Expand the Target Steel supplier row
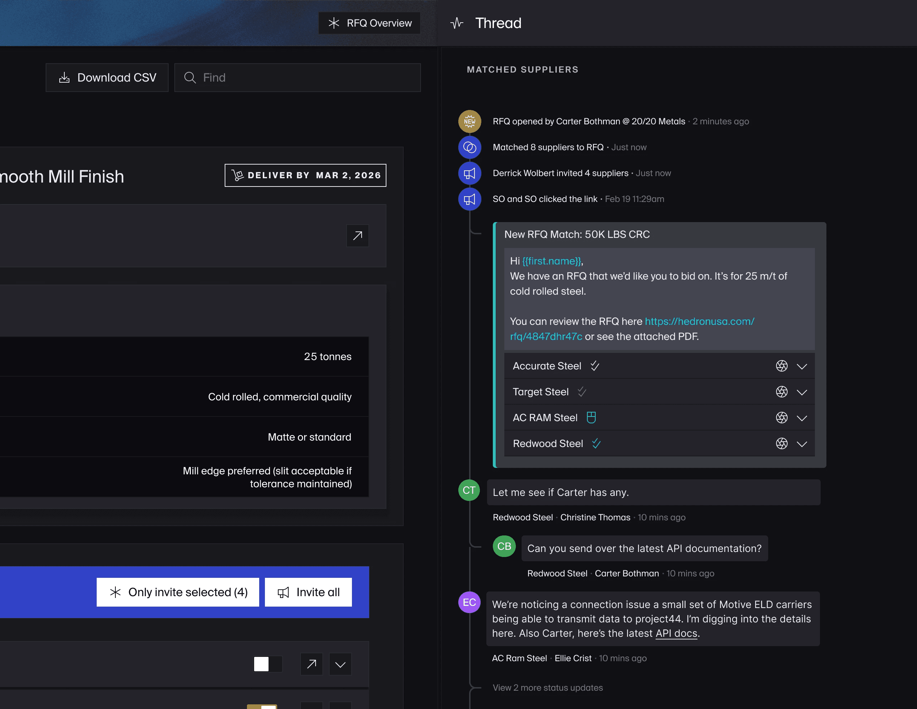 [802, 392]
